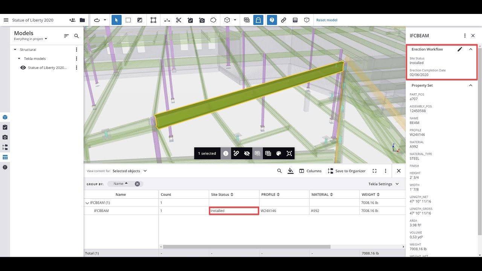Open the scissors clip planes tool
The height and width of the screenshot is (271, 482).
coord(178,20)
